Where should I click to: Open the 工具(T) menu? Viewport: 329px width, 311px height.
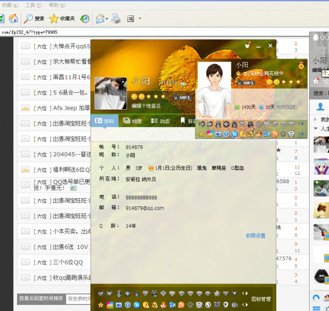pyautogui.click(x=33, y=5)
